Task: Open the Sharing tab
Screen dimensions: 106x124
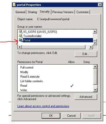Action: click(x=32, y=12)
